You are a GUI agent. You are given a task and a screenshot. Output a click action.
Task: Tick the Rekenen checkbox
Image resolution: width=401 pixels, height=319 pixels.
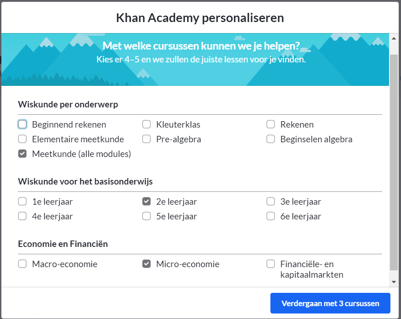pyautogui.click(x=270, y=124)
